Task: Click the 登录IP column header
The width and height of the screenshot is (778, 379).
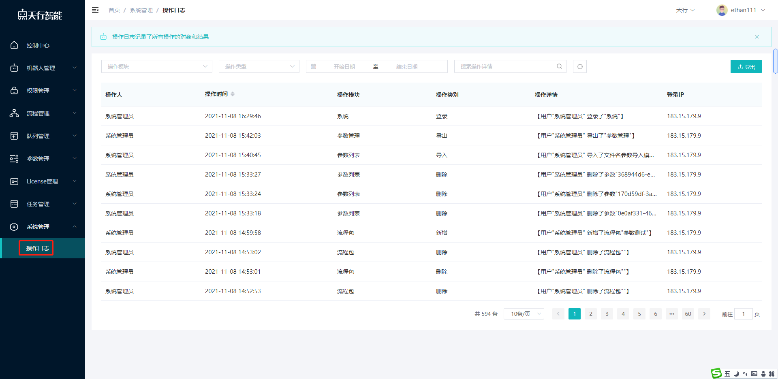Action: tap(675, 95)
